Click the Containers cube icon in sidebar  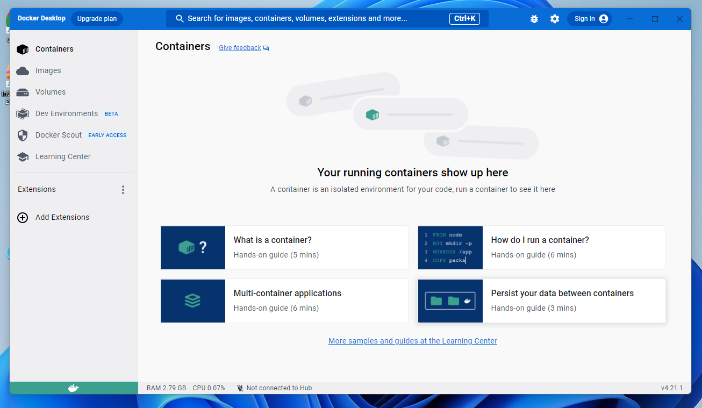point(23,49)
